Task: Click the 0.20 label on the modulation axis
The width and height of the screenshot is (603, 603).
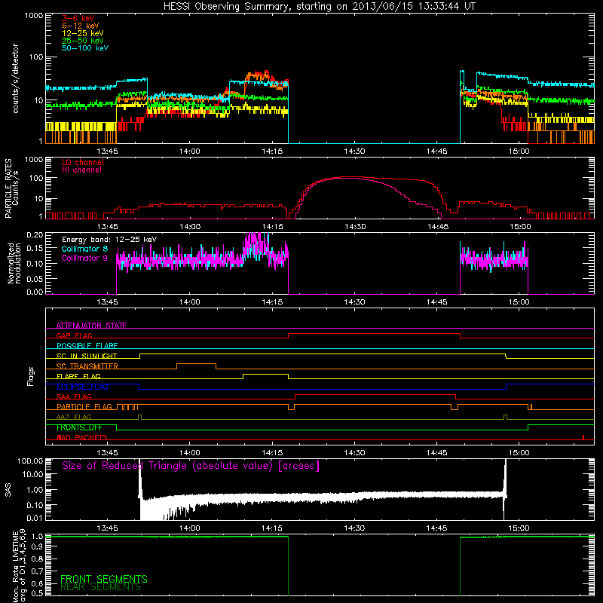Action: pyautogui.click(x=35, y=234)
